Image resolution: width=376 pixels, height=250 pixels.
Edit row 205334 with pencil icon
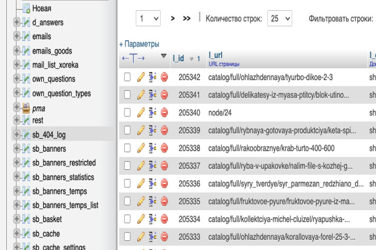[141, 219]
